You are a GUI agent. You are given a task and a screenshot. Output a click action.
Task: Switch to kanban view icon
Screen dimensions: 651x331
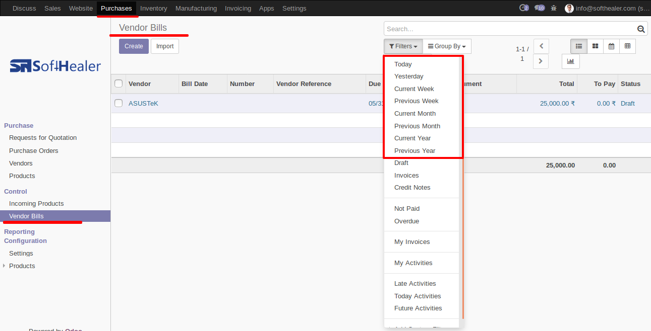click(595, 46)
